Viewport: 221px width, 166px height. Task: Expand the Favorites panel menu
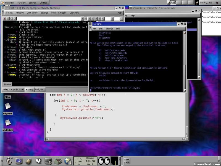coord(22,2)
